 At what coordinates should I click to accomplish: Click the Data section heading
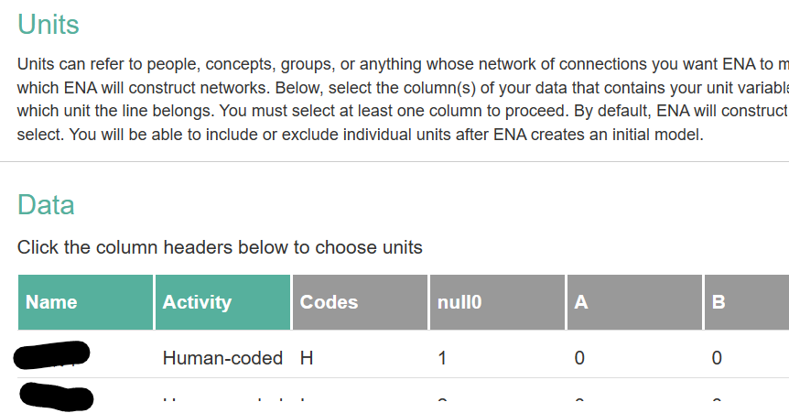pos(46,204)
